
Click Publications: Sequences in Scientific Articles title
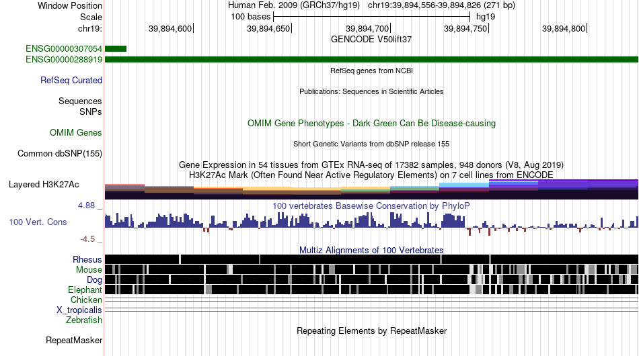371,91
